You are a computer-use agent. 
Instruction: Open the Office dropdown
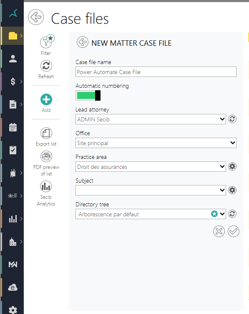(x=156, y=143)
